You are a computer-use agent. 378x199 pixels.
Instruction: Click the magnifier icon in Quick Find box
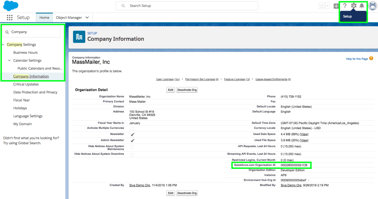tap(7, 32)
